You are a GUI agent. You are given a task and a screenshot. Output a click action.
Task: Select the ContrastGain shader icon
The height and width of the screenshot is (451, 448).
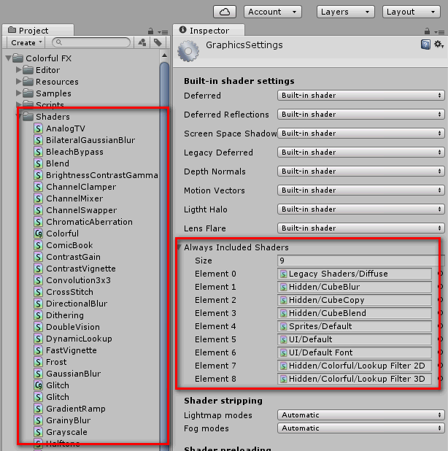coord(38,257)
